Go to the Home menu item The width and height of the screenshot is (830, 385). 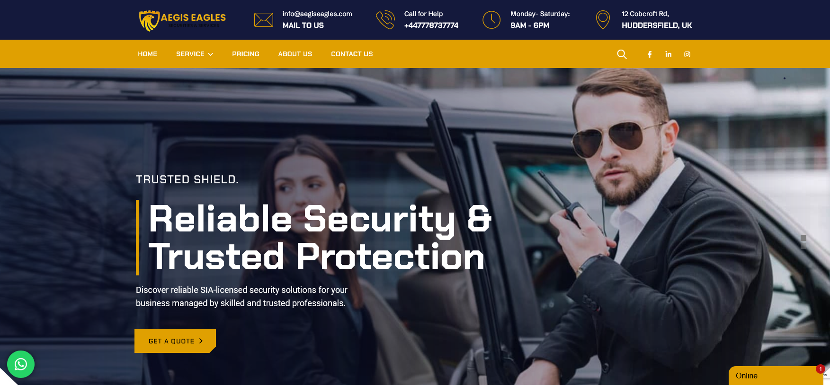(x=147, y=54)
